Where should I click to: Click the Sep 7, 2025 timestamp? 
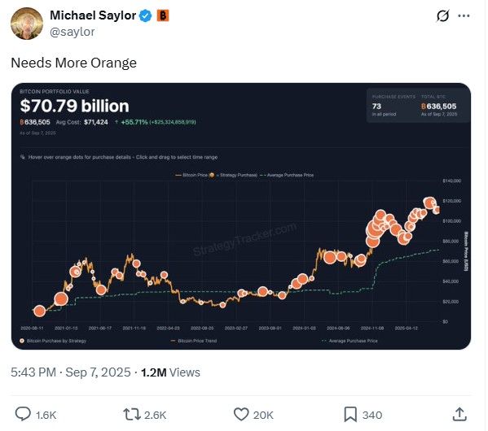[x=98, y=372]
